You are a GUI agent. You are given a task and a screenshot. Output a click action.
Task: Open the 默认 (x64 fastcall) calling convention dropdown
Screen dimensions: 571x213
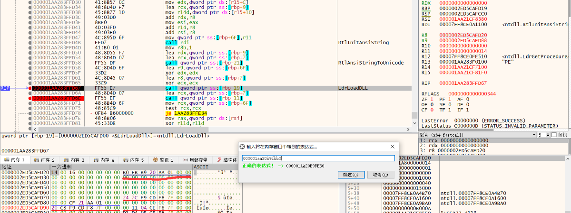tap(477, 135)
